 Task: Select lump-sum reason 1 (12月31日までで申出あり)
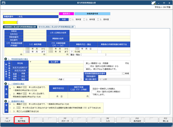(x=10, y=89)
